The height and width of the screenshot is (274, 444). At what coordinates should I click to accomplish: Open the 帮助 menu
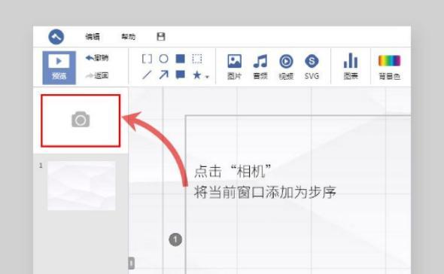pos(128,37)
